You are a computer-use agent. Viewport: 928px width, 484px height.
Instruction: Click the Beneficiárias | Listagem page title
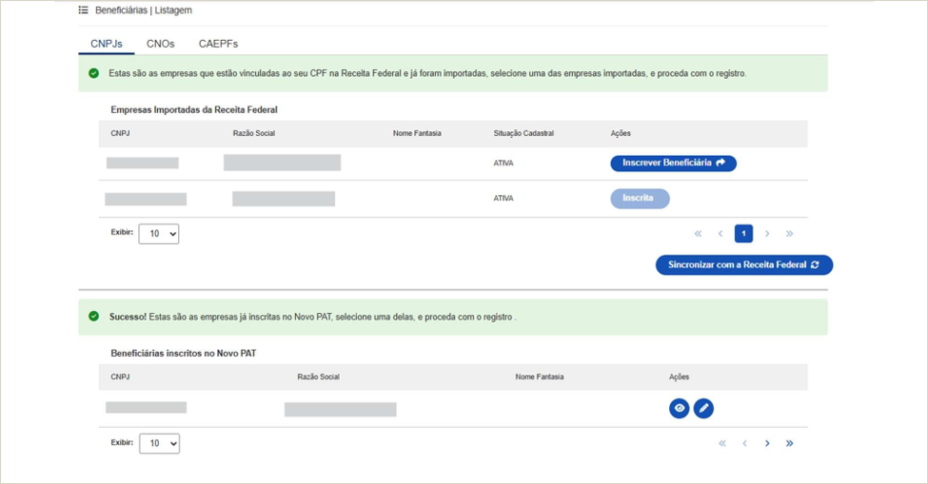click(x=143, y=10)
